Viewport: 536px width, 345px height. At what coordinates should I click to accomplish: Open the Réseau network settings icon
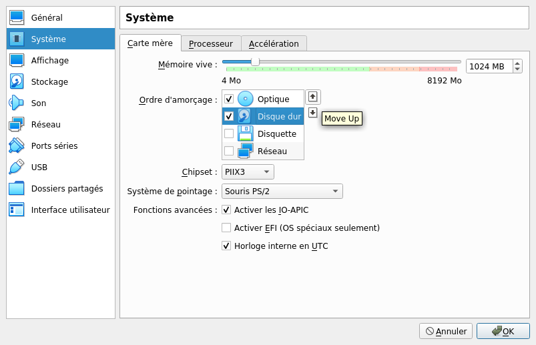[x=17, y=124]
